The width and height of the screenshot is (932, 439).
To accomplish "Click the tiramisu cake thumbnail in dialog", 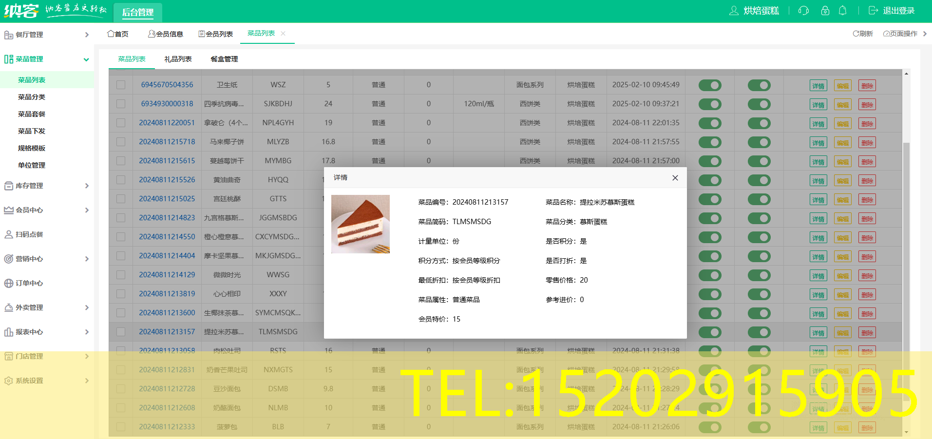I will click(361, 224).
